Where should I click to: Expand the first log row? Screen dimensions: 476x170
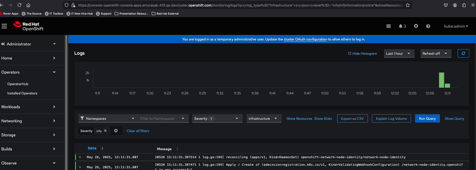click(80, 157)
